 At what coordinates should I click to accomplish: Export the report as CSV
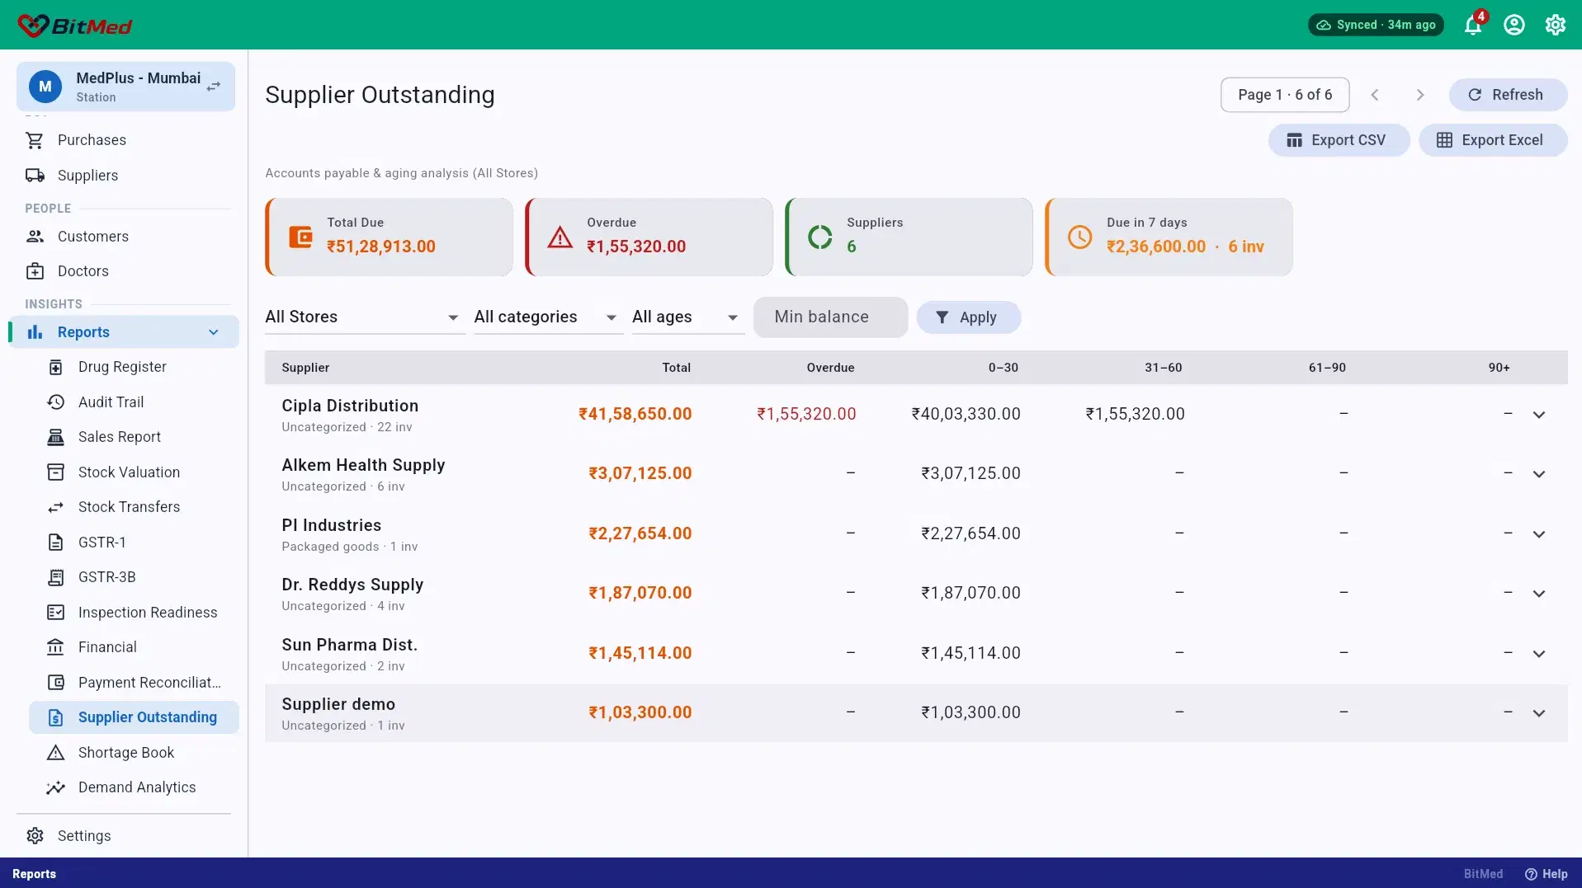pos(1338,140)
